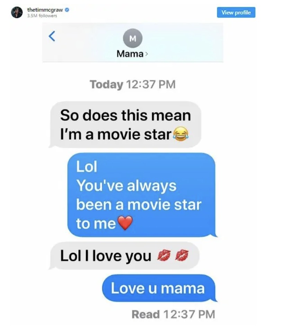Click the Read 12:37 PM receipt
289x332 pixels.
click(173, 314)
